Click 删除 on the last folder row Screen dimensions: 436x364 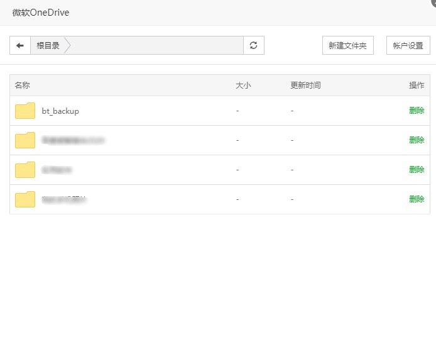(x=417, y=199)
